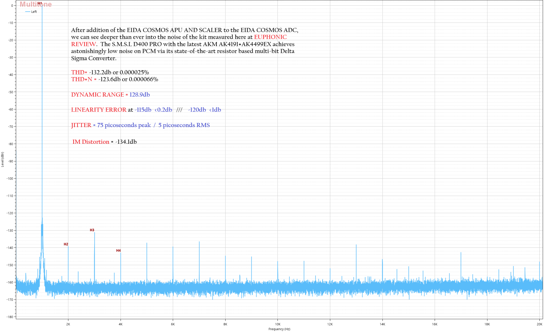Click the 0 dBr gridline tick
The width and height of the screenshot is (544, 333).
pos(13,6)
